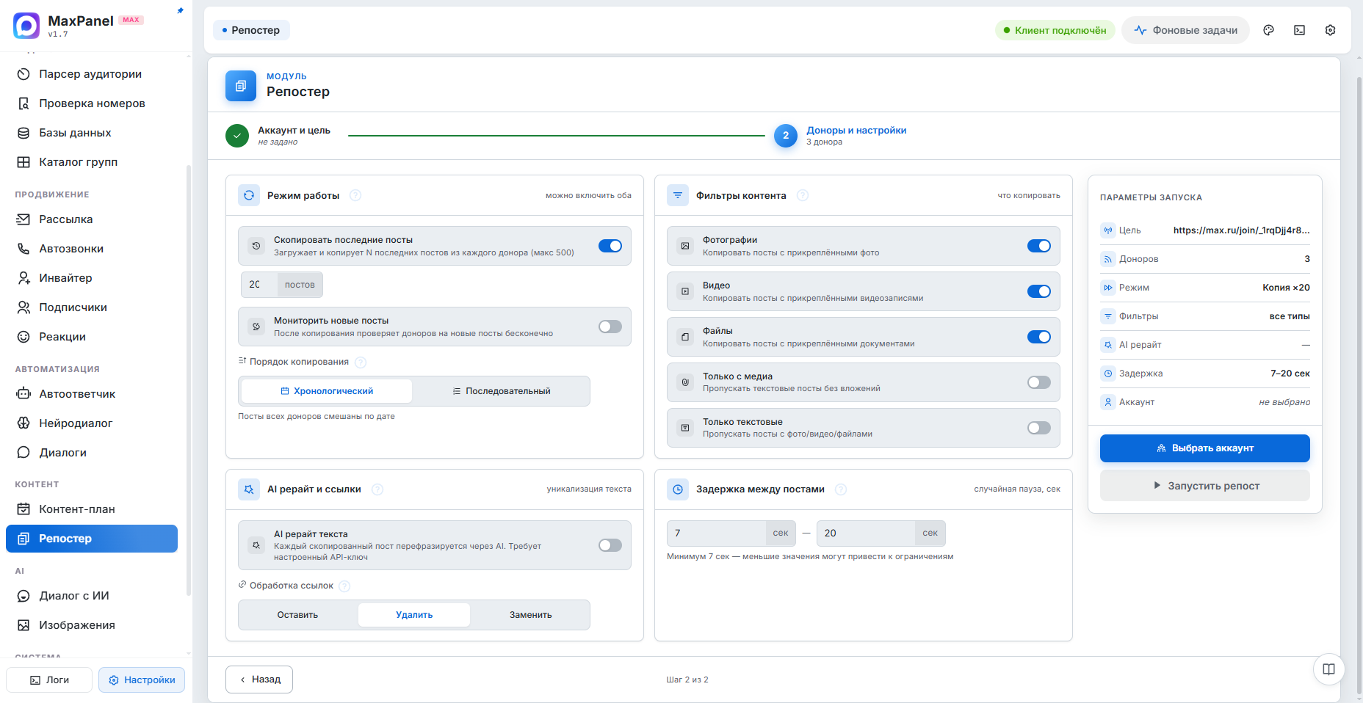Open the console terminal icon in header
Image resolution: width=1363 pixels, height=703 pixels.
pos(1299,30)
